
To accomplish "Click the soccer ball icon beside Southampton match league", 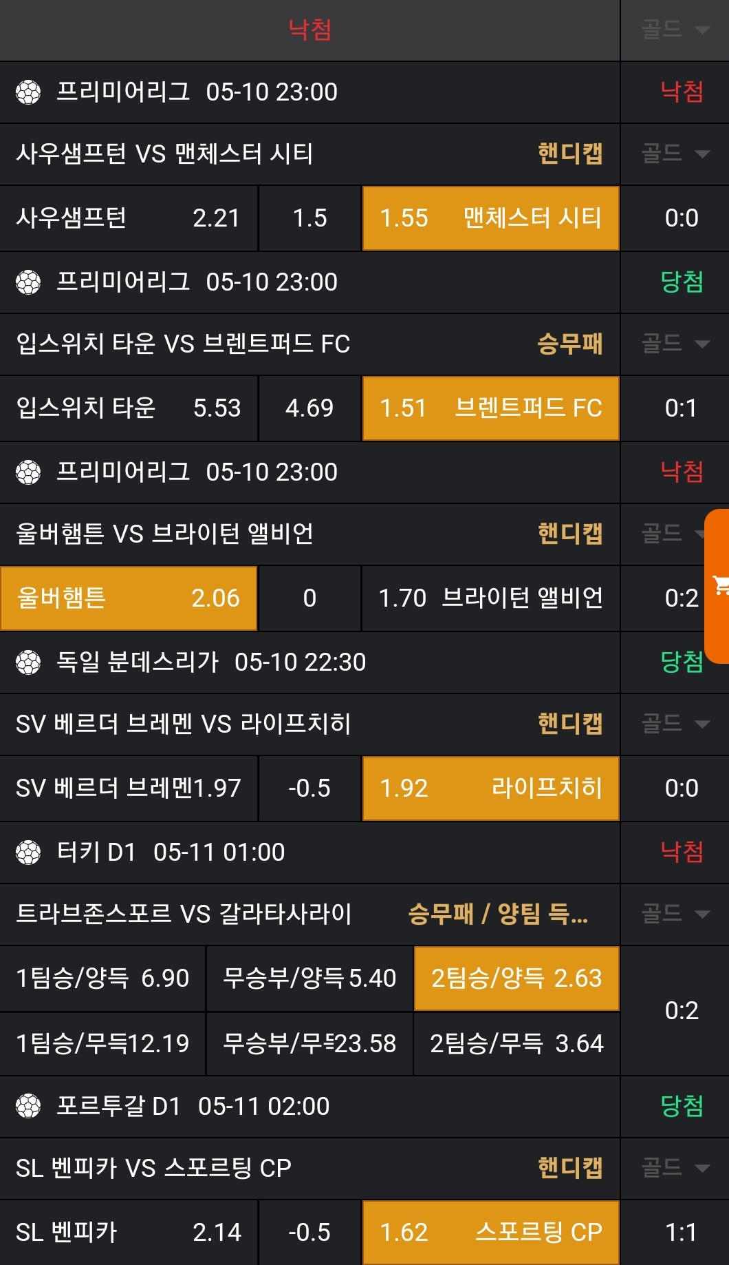I will tap(28, 92).
